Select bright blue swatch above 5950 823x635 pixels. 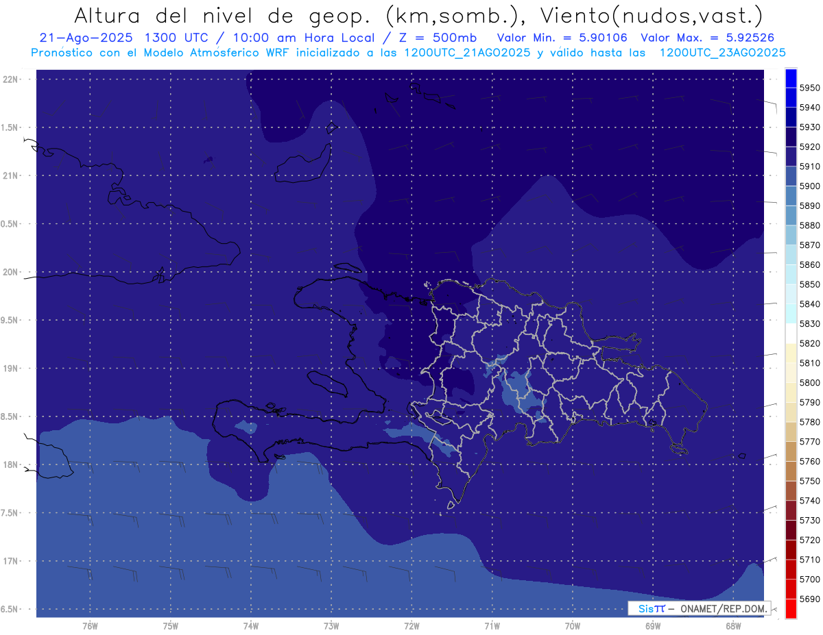791,78
